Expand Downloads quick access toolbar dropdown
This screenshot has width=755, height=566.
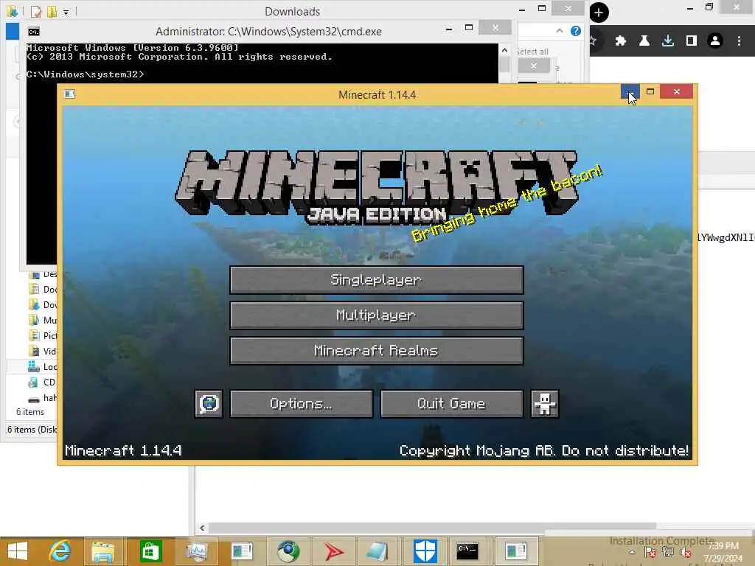[x=66, y=12]
